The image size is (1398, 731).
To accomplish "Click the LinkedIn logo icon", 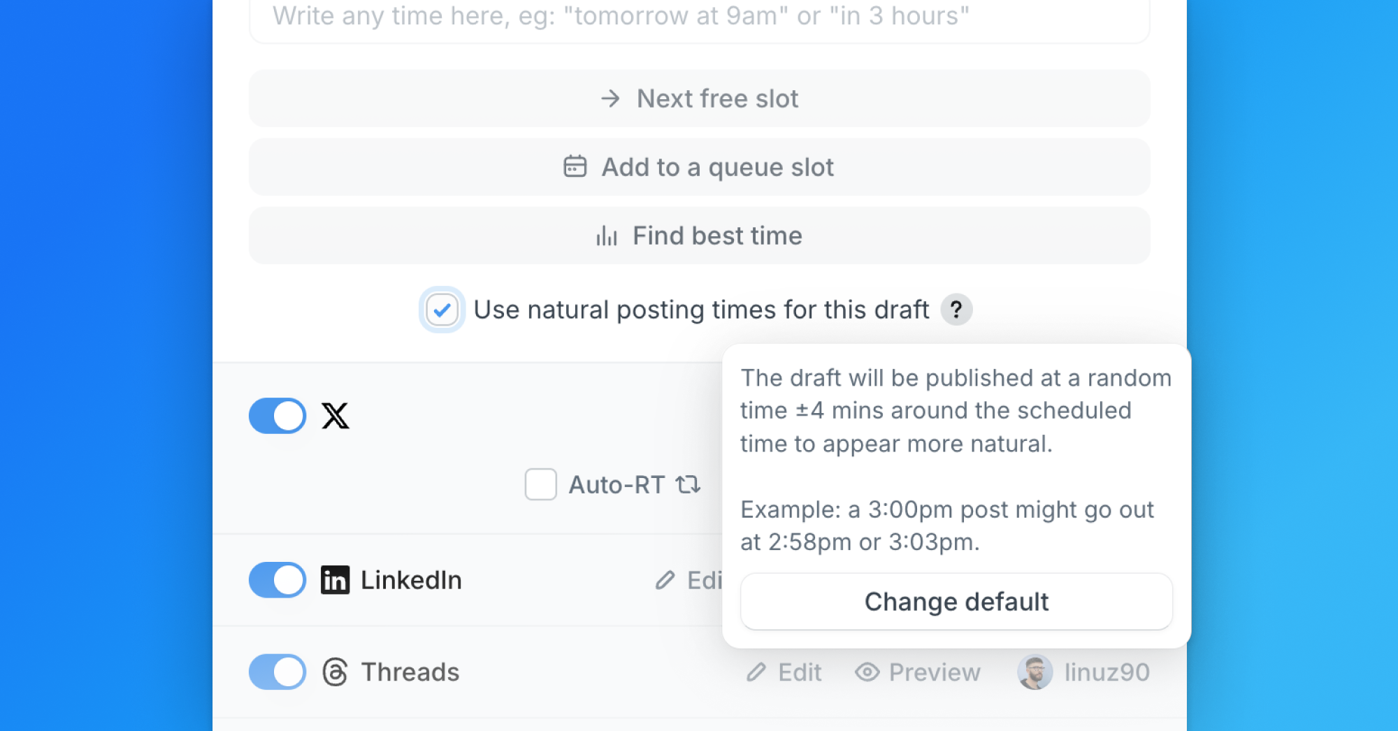I will coord(335,580).
